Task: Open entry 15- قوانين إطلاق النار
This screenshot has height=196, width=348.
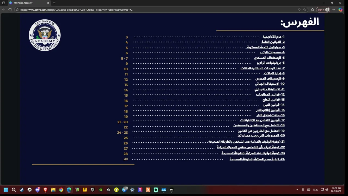Action: pyautogui.click(x=270, y=110)
